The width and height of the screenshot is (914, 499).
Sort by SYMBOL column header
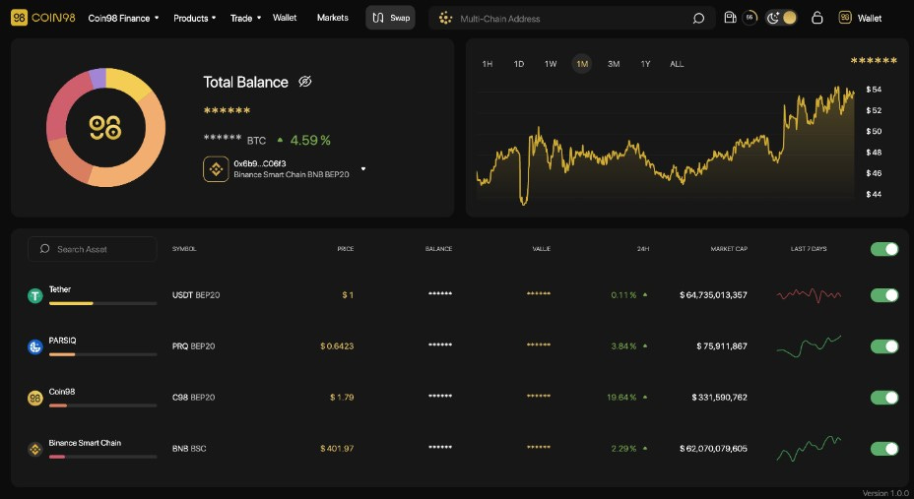tap(184, 249)
